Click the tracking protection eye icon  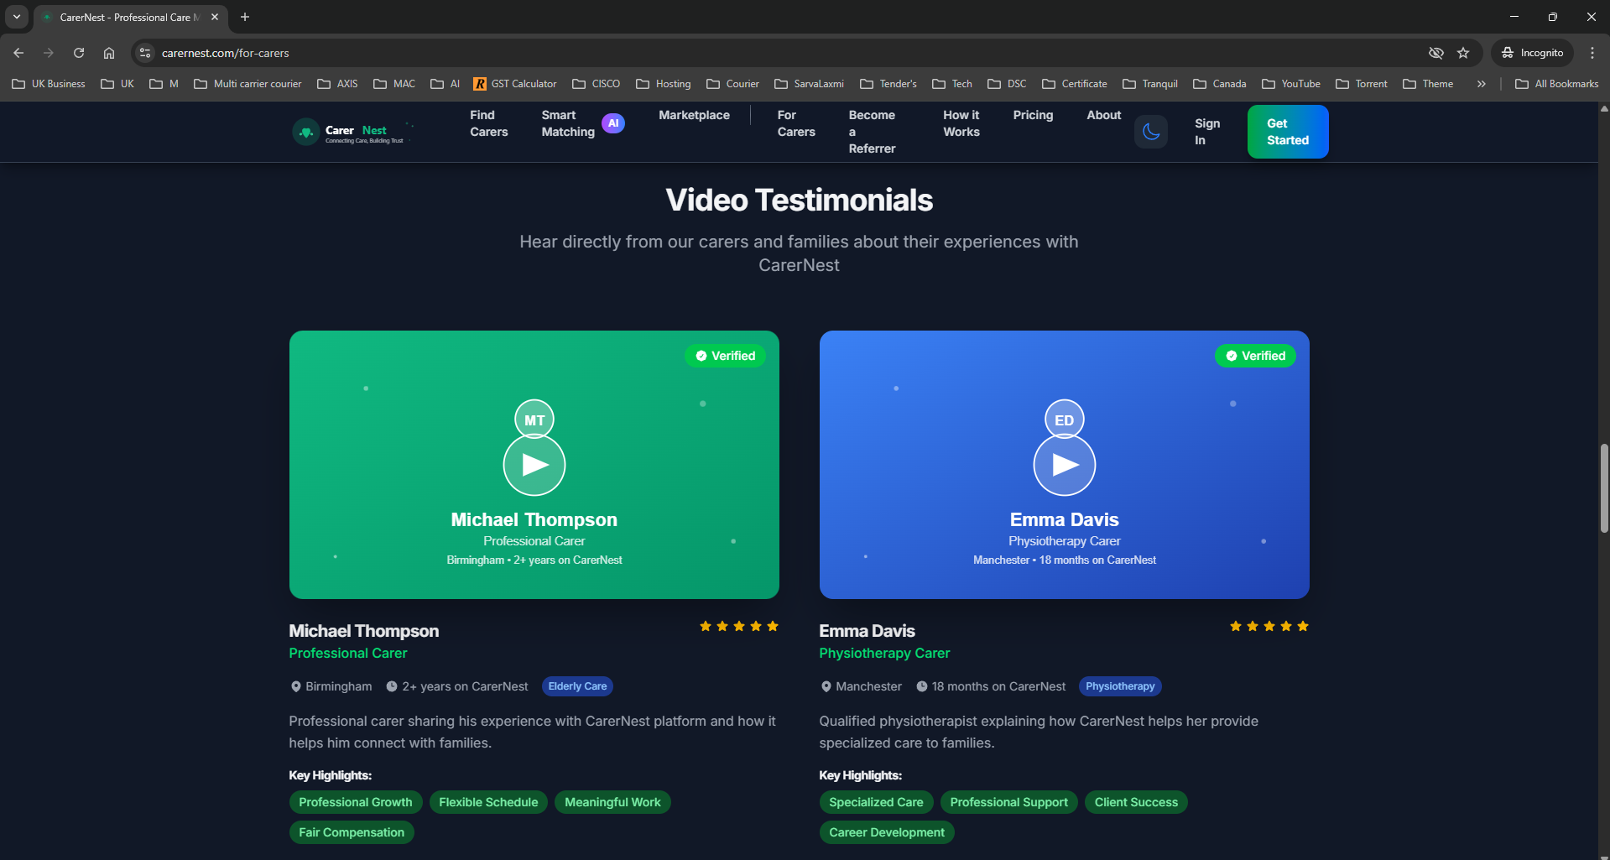(x=1436, y=53)
